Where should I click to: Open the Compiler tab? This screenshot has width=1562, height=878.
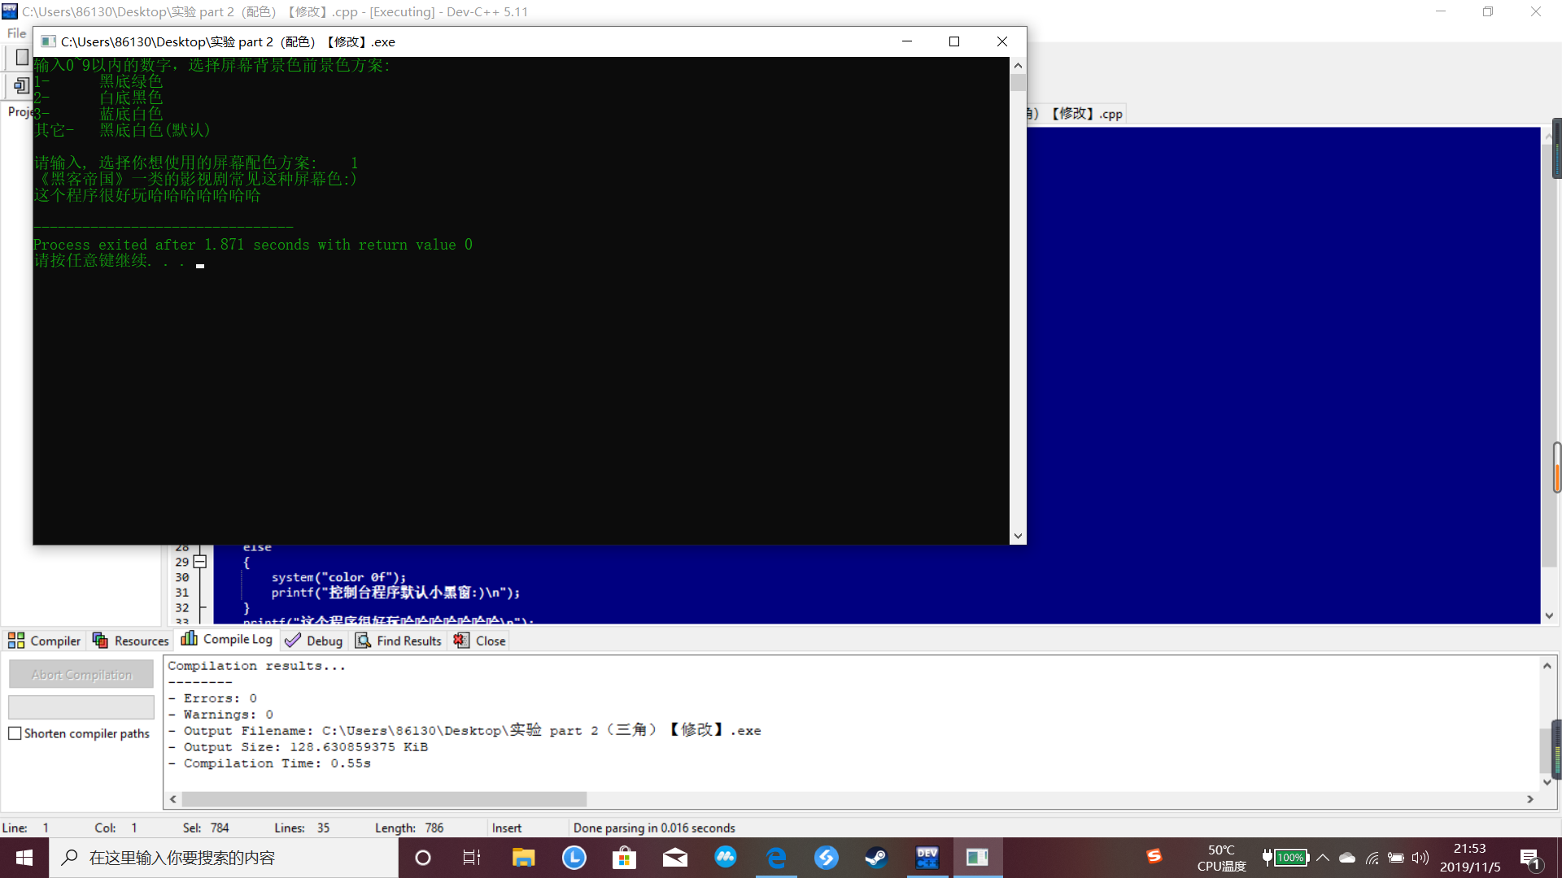click(x=45, y=641)
